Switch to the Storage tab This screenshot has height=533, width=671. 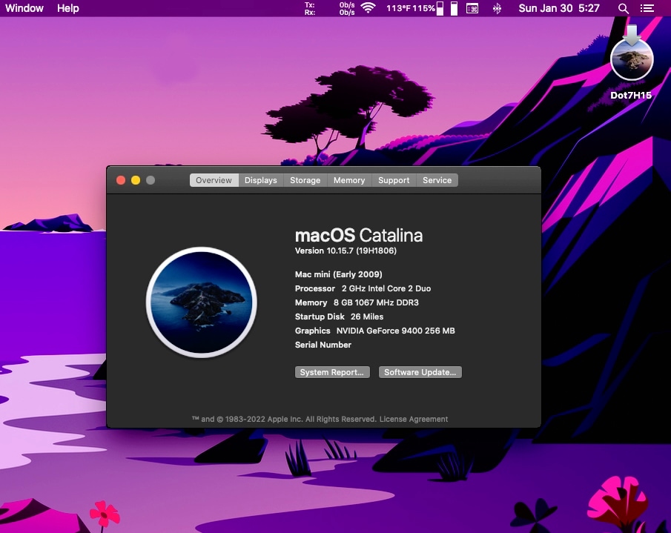pyautogui.click(x=305, y=180)
